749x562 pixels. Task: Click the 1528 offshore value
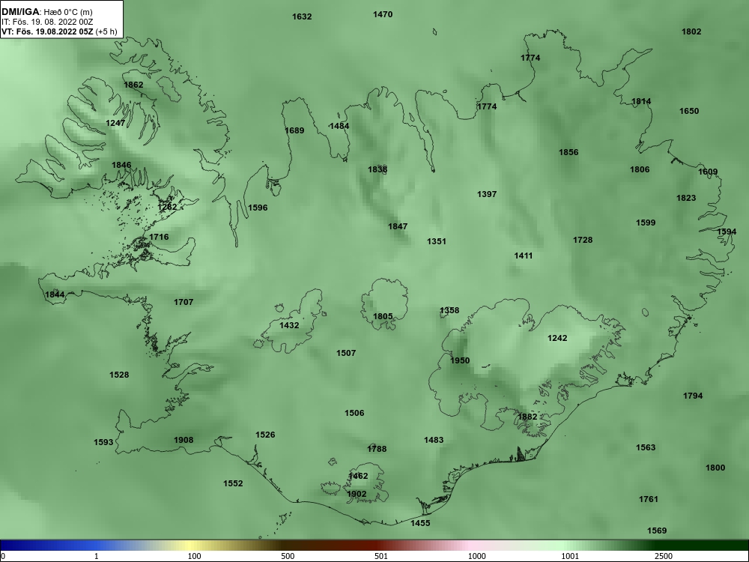(x=119, y=375)
